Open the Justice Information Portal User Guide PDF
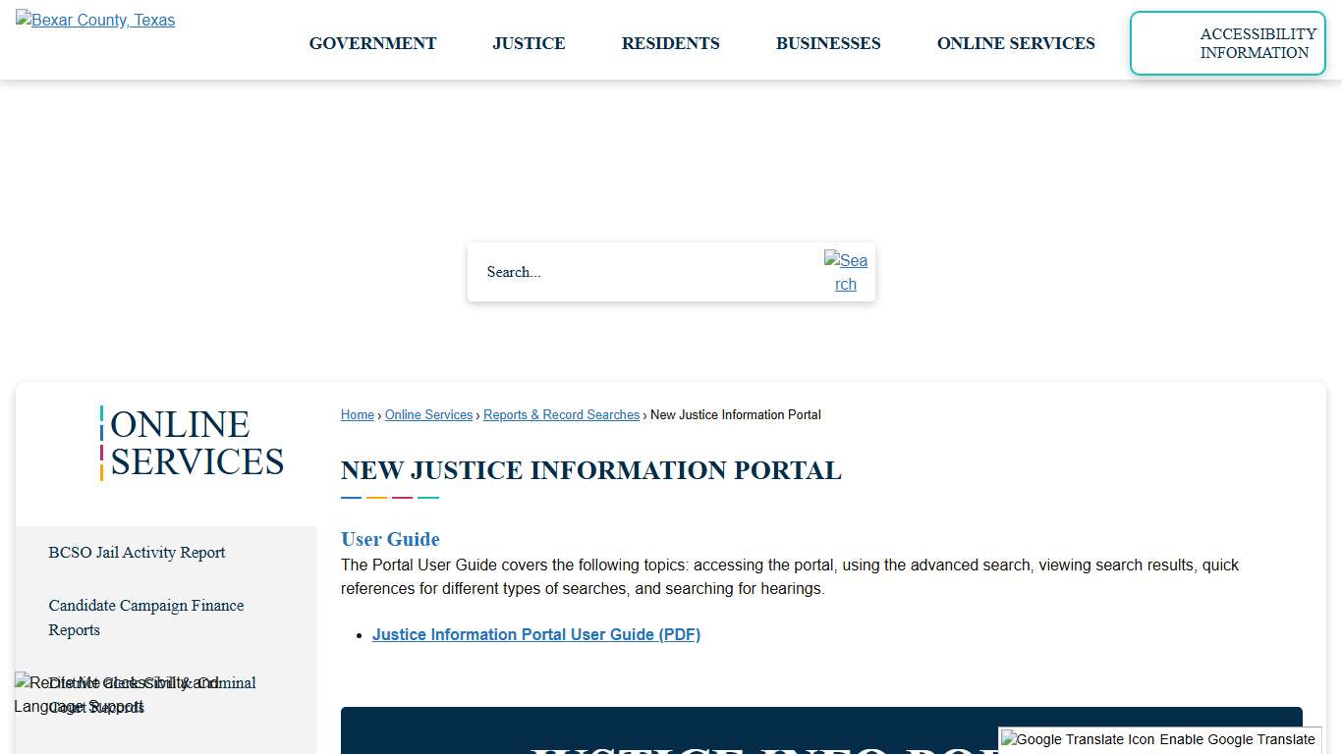This screenshot has height=754, width=1342. click(x=535, y=634)
